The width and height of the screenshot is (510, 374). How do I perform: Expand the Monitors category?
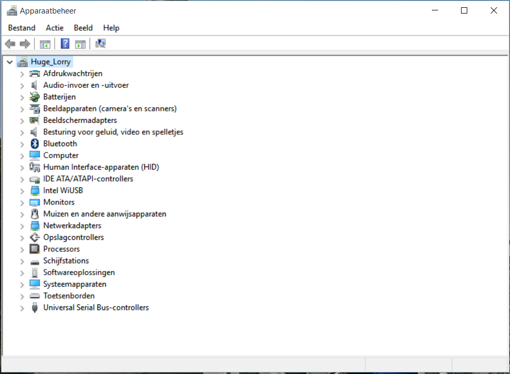[x=22, y=202]
